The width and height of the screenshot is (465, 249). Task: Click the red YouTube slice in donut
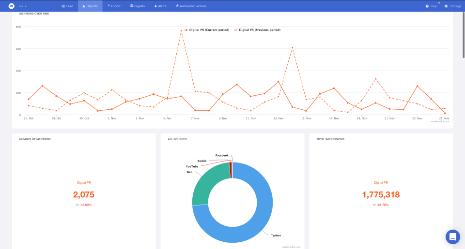[231, 170]
